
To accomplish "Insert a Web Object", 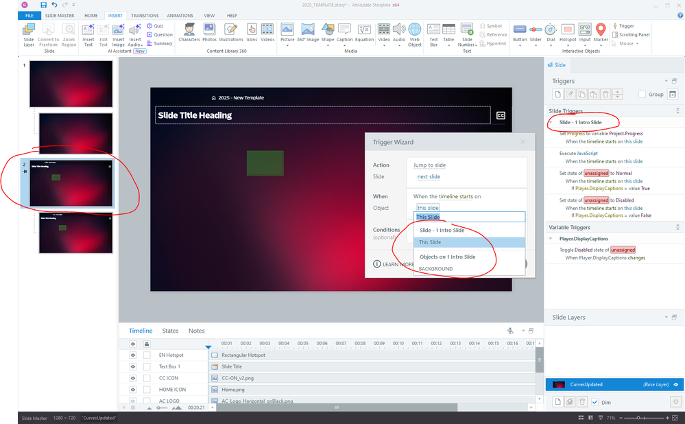I will point(414,34).
